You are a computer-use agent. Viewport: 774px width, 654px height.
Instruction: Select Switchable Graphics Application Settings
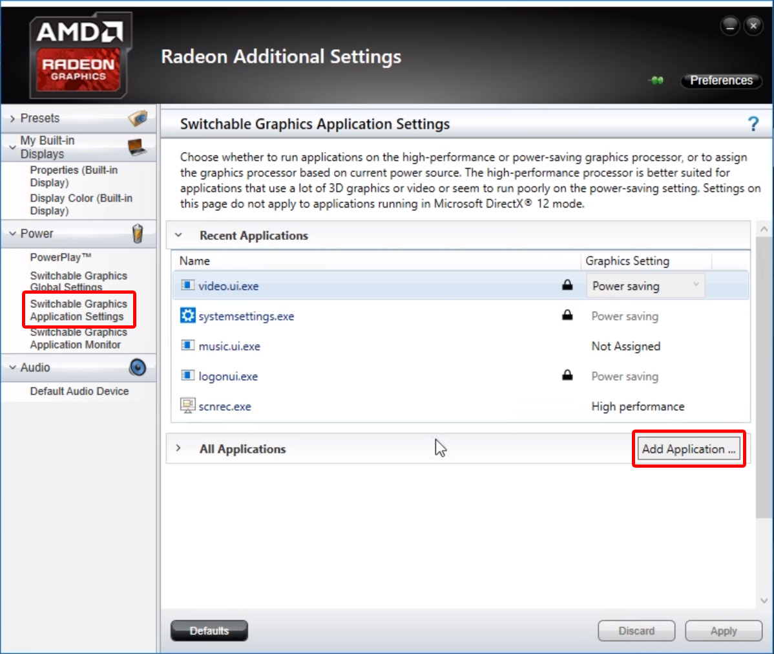pyautogui.click(x=78, y=310)
